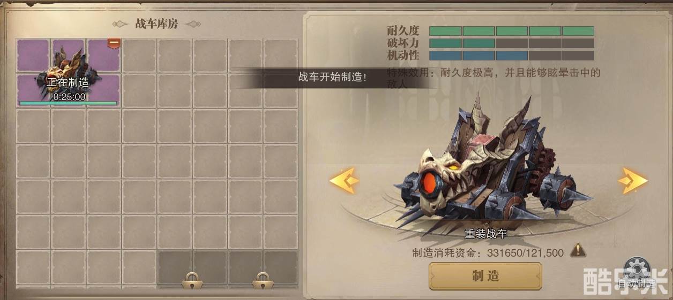Image resolution: width=673 pixels, height=300 pixels.
Task: Cancel the chariot build with red minus badge
Action: point(114,43)
